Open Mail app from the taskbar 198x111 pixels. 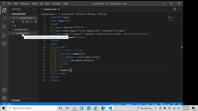[x=89, y=108]
